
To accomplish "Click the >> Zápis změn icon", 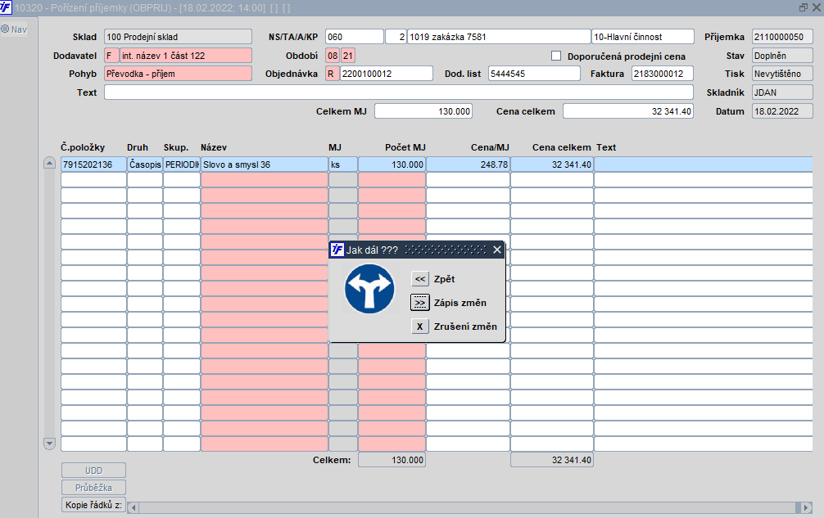I will (x=420, y=303).
